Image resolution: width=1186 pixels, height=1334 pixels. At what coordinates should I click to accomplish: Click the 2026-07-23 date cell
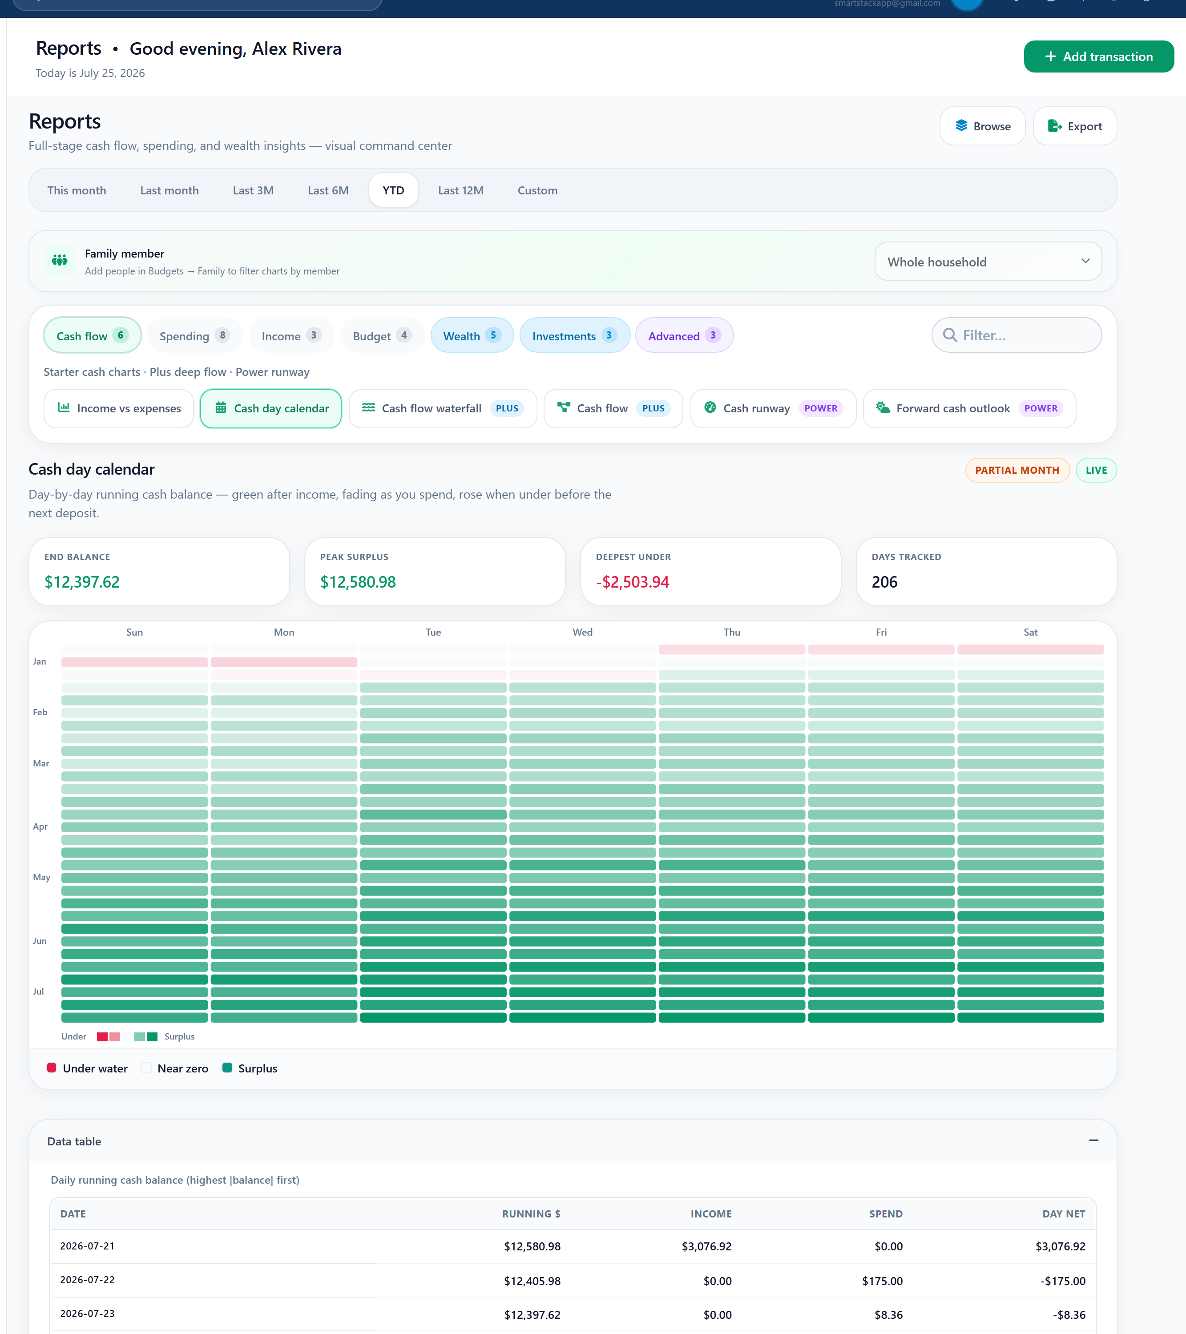coord(88,1314)
